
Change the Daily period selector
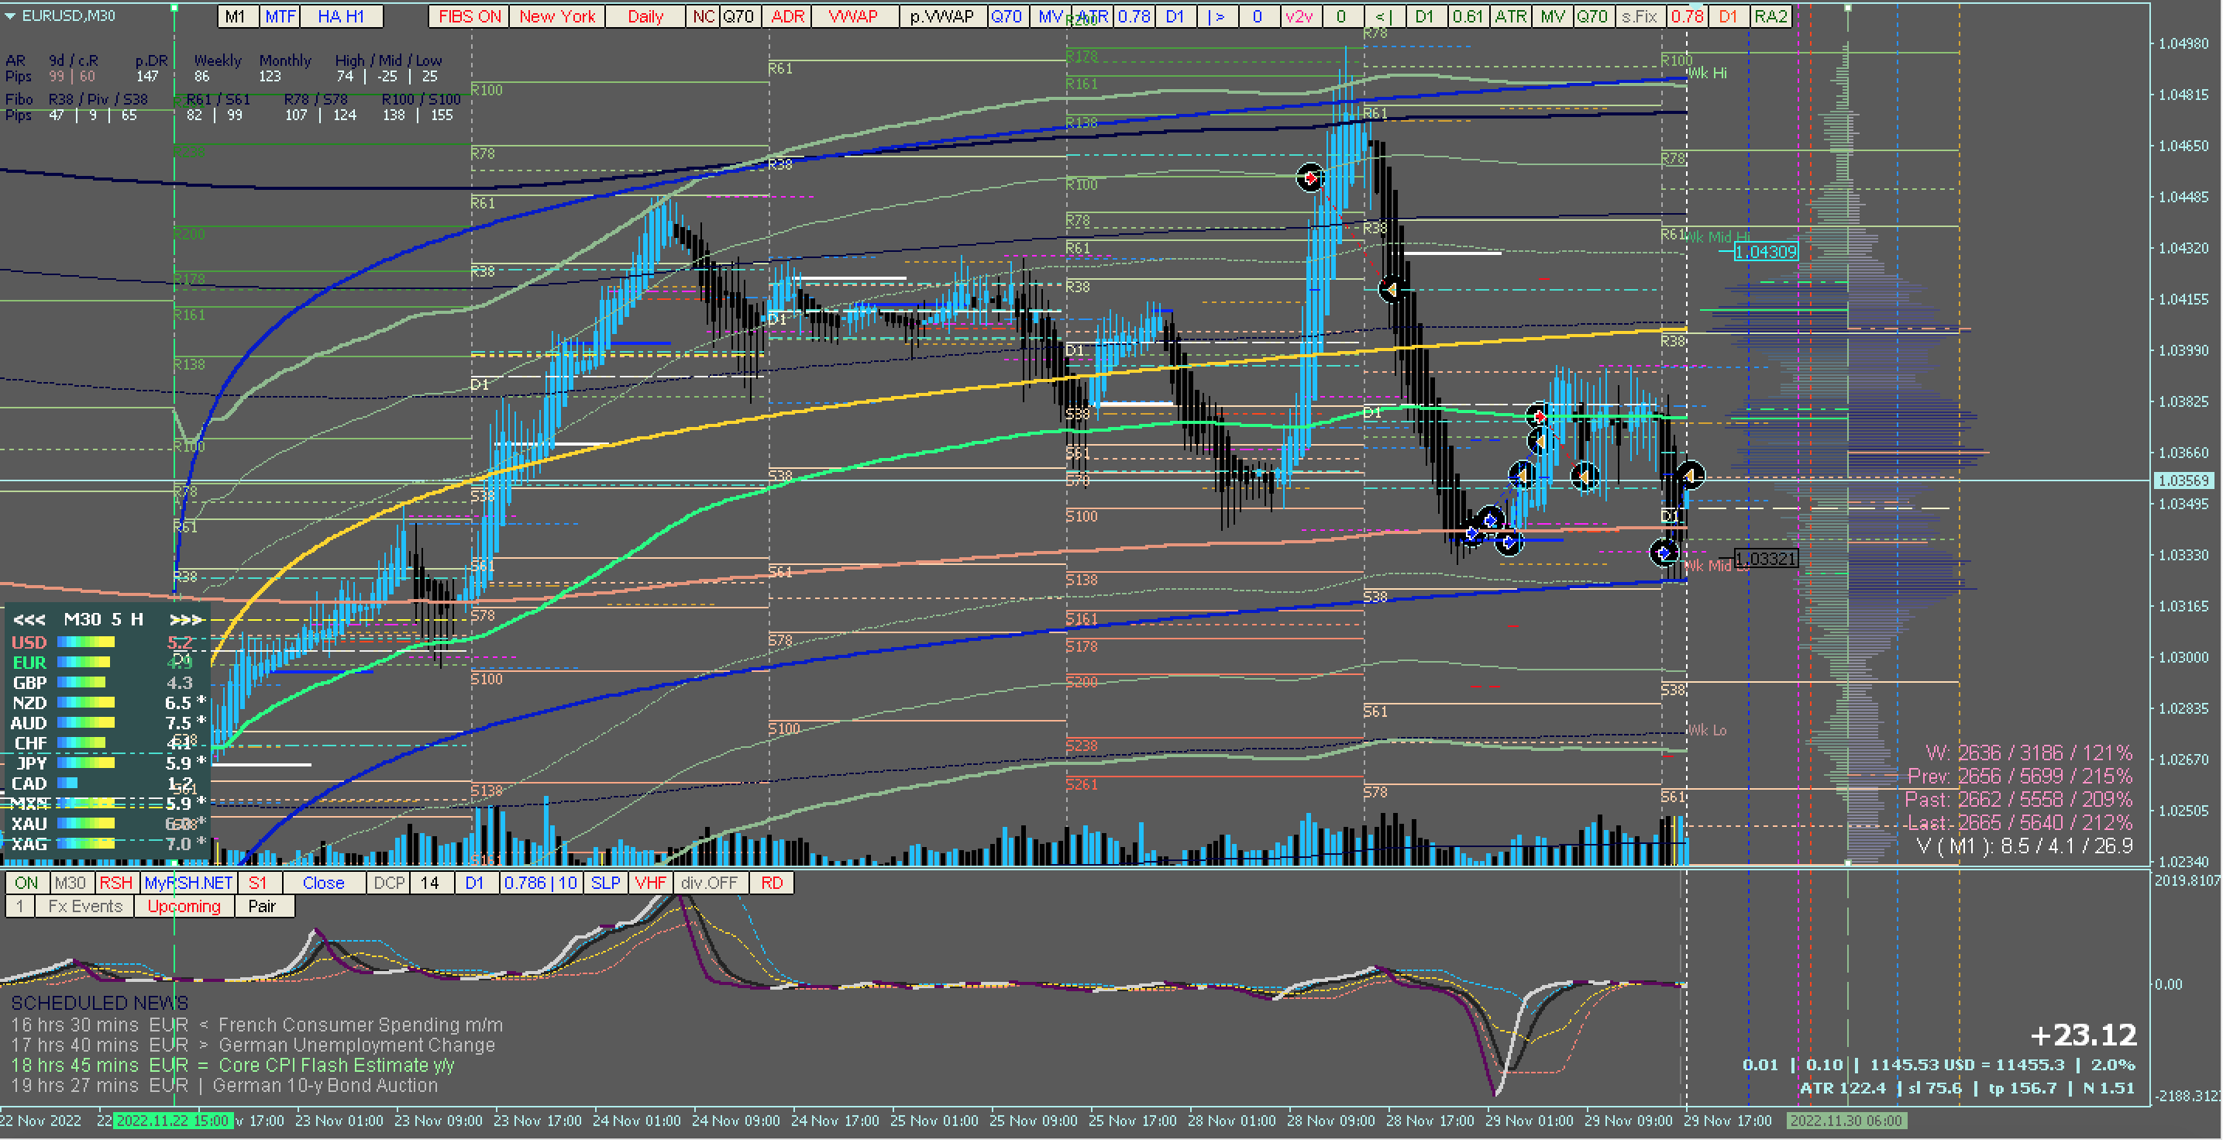(645, 16)
